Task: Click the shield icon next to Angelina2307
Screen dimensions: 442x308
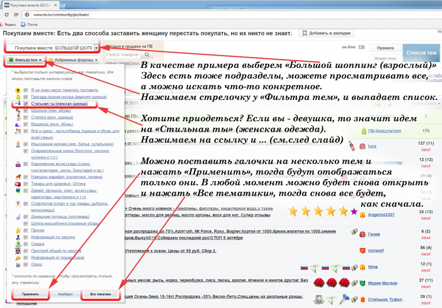Action: click(363, 215)
